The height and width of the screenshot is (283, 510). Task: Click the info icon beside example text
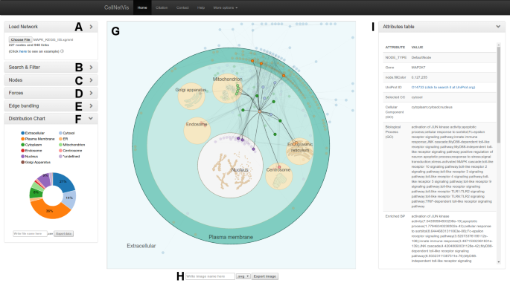point(62,51)
